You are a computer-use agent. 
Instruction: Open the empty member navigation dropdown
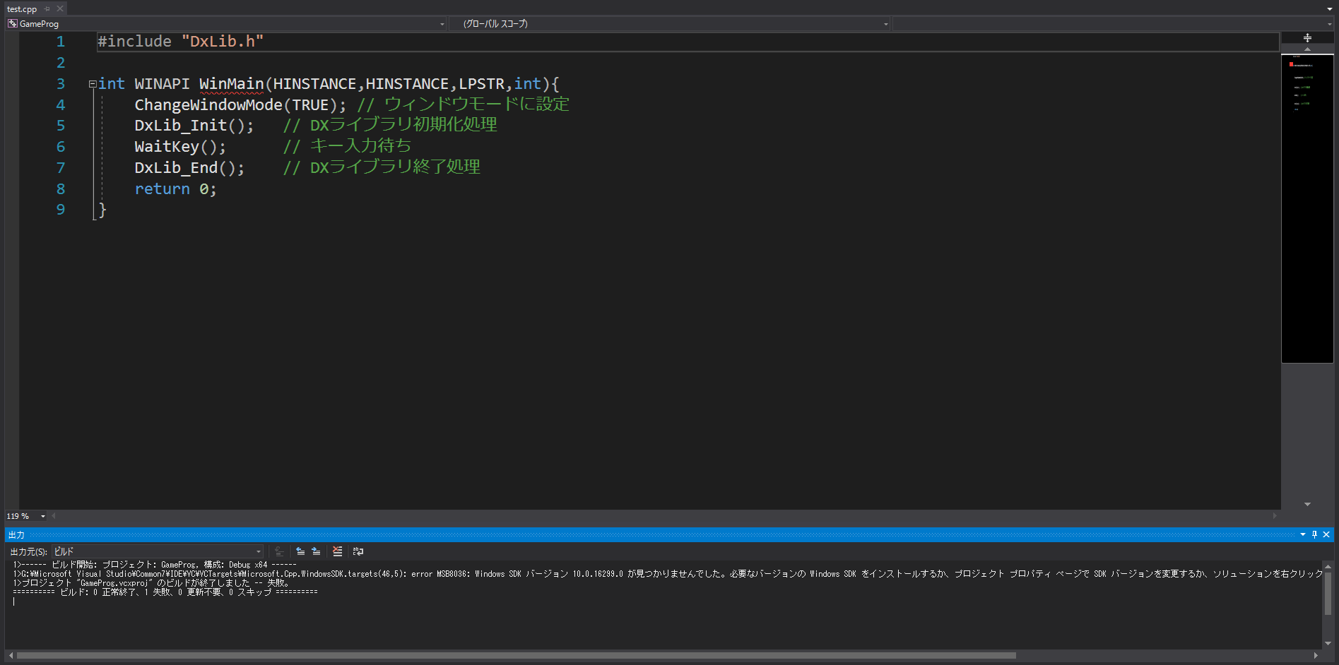click(x=1114, y=24)
